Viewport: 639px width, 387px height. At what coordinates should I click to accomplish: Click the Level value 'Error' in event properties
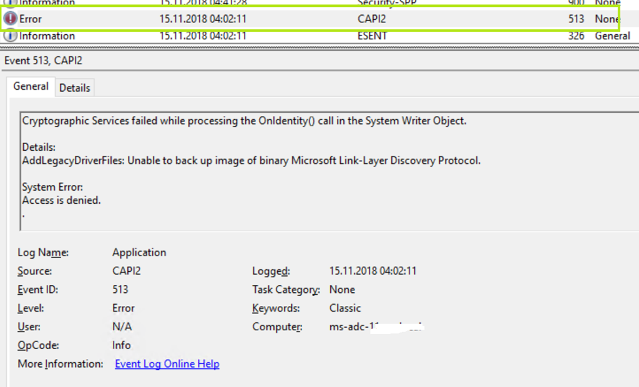coord(124,308)
